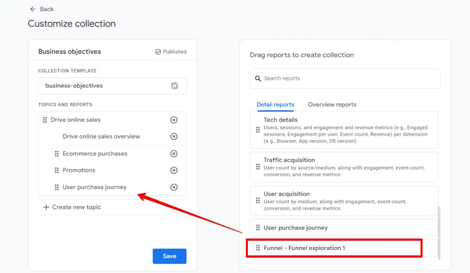Viewport: 470px width, 273px height.
Task: Click the drag handle for User purchase journey report
Action: (x=257, y=228)
